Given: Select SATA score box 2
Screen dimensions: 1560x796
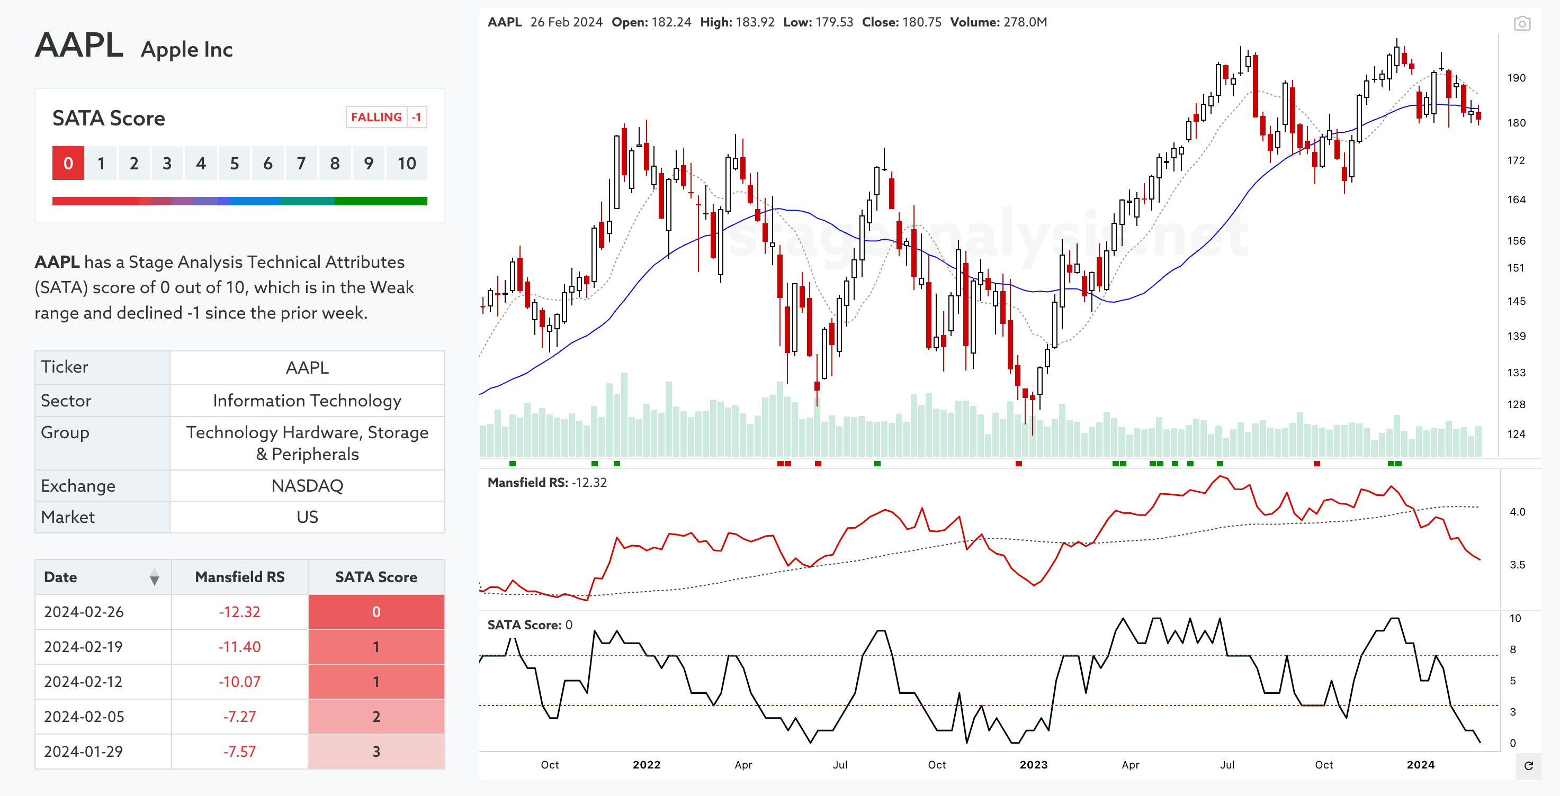Looking at the screenshot, I should tap(134, 163).
